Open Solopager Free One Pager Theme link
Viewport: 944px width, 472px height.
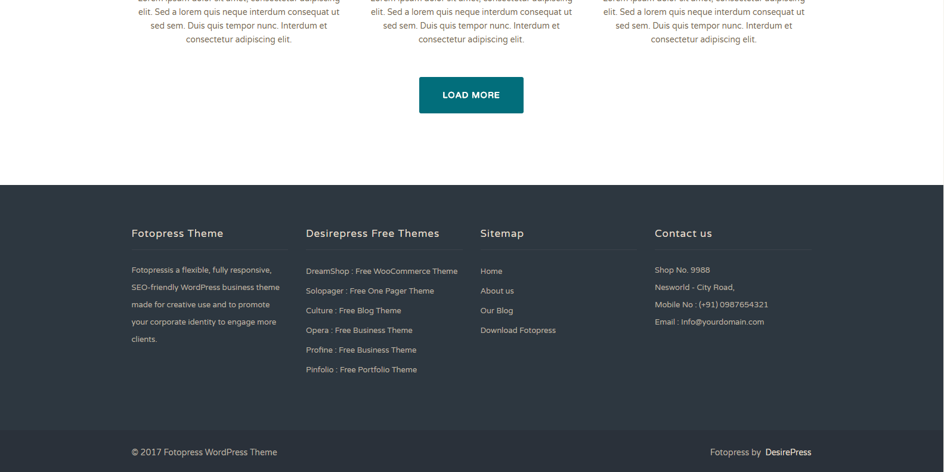click(370, 291)
